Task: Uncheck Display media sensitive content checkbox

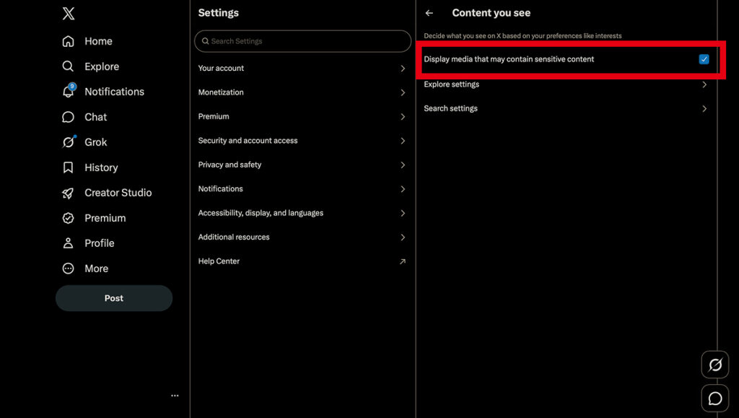Action: [704, 59]
